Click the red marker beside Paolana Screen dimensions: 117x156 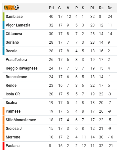[4, 146]
